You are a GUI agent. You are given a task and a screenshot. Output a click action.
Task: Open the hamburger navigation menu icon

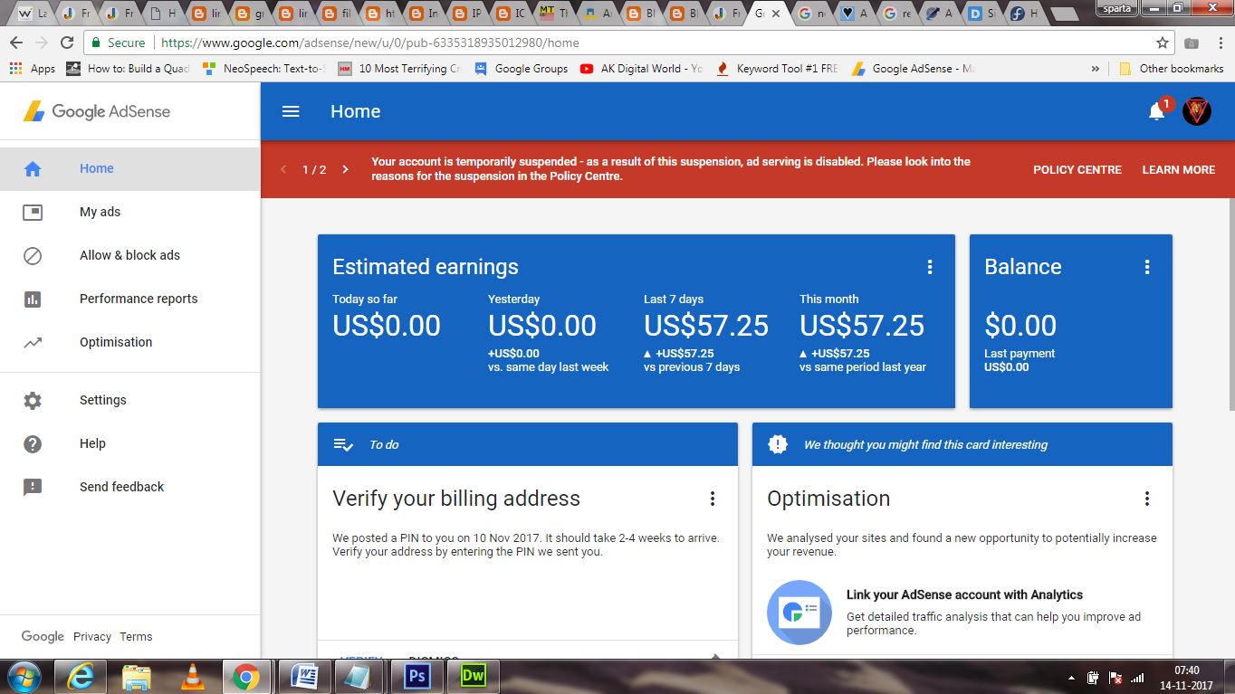291,111
